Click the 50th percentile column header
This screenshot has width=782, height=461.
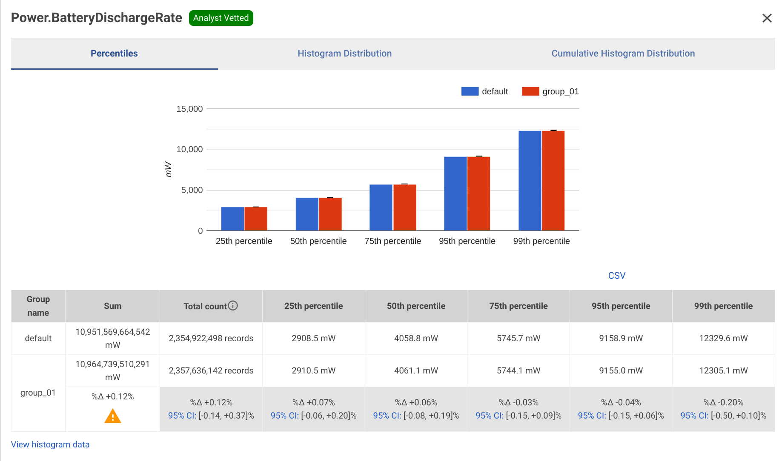pyautogui.click(x=416, y=306)
